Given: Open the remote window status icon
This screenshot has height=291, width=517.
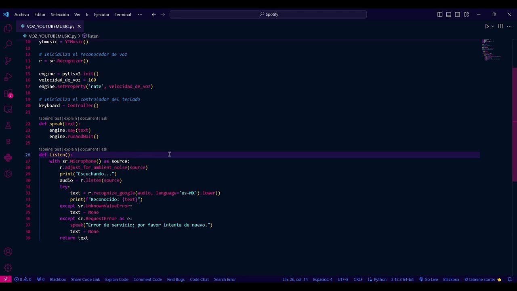Looking at the screenshot, I should (6, 279).
